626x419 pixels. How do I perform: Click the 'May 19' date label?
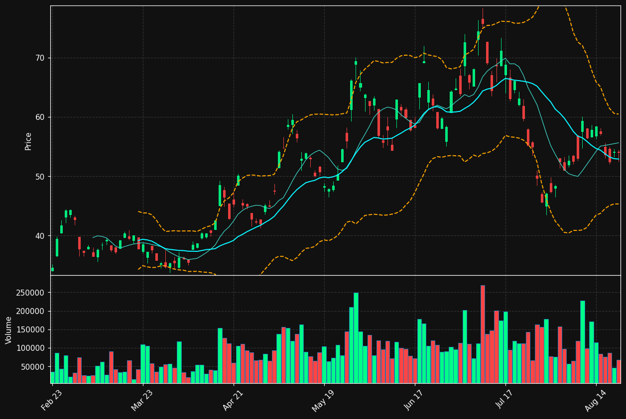click(x=324, y=400)
